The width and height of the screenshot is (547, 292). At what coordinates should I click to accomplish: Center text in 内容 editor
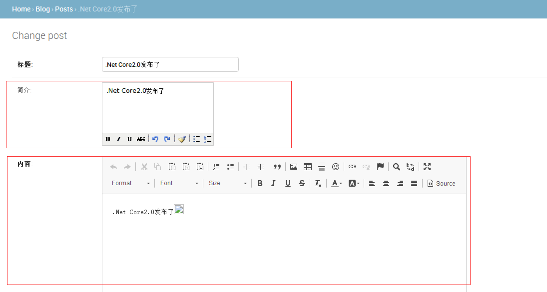click(x=386, y=183)
